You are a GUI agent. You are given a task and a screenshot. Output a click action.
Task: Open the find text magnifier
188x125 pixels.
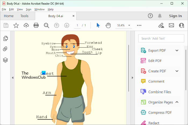(46, 25)
